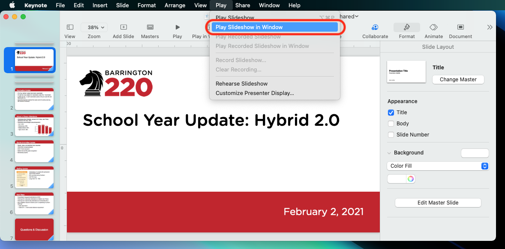Viewport: 505px width, 249px height.
Task: Open the Help menu
Action: point(295,5)
